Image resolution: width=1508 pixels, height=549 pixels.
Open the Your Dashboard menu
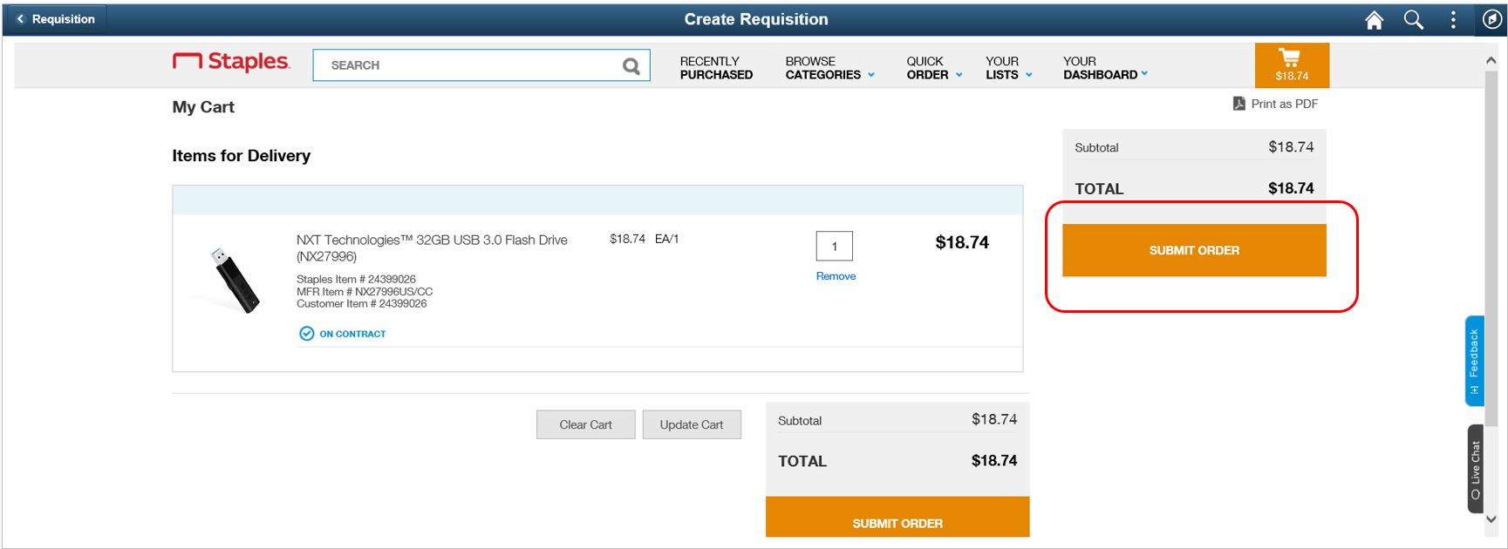tap(1104, 68)
